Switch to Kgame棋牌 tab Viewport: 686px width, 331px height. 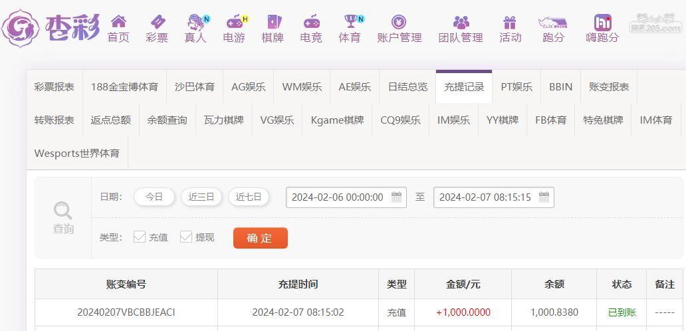[337, 120]
